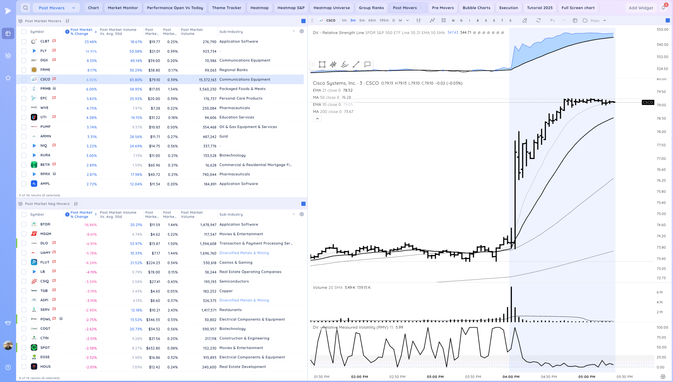Check the CLBT row checkbox
This screenshot has width=673, height=382.
click(24, 42)
